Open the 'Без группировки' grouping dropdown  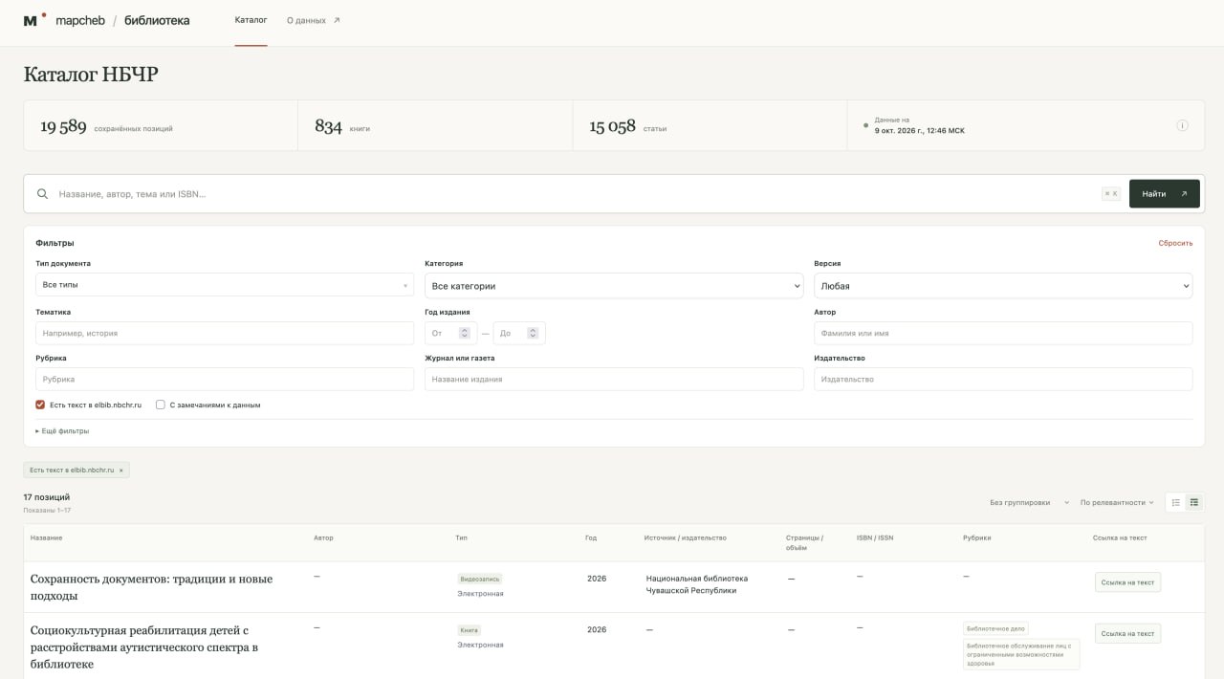[x=1029, y=502]
